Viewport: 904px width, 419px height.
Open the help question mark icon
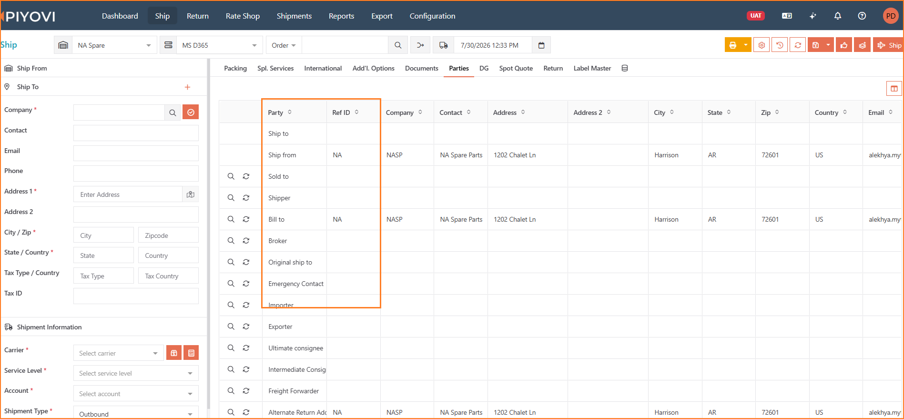pos(862,16)
